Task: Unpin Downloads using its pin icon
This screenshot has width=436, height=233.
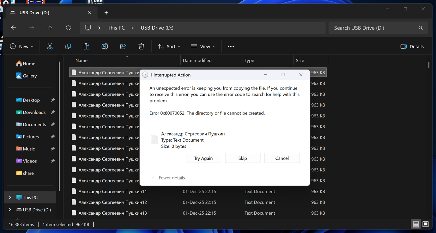Action: (53, 112)
